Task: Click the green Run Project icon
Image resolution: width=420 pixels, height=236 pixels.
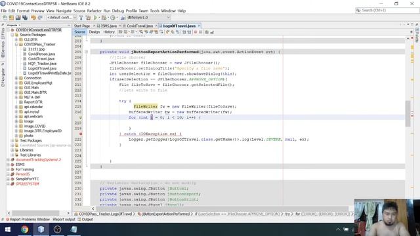Action: pos(95,18)
